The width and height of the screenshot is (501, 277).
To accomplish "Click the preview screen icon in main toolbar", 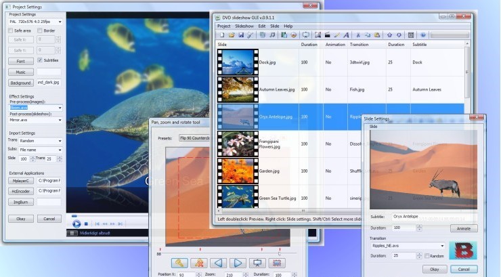I will pos(306,35).
